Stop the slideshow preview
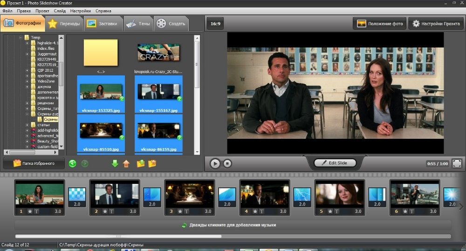The height and width of the screenshot is (251, 466). [227, 163]
